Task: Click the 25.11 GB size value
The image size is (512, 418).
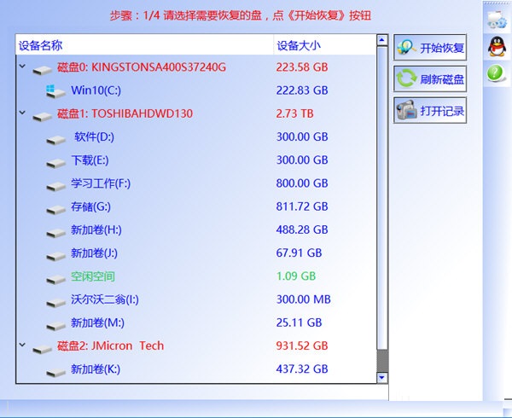Action: (300, 322)
